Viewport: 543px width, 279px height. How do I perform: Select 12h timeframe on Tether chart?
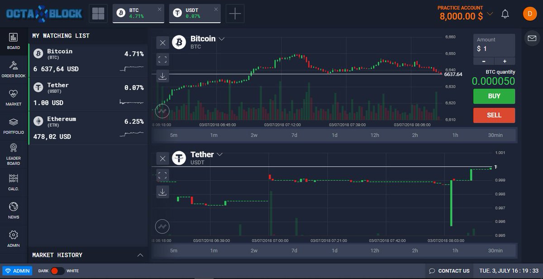(x=375, y=250)
